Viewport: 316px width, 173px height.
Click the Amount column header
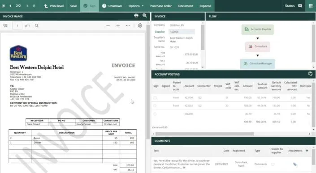coord(248,86)
